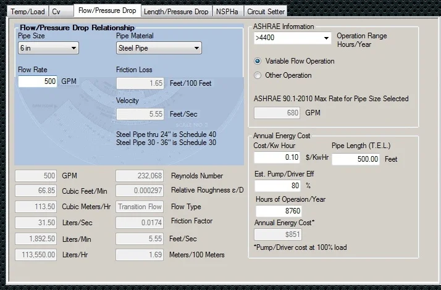This screenshot has width=441, height=290.
Task: Click the Cost/Kw Hour input field
Action: pos(277,157)
